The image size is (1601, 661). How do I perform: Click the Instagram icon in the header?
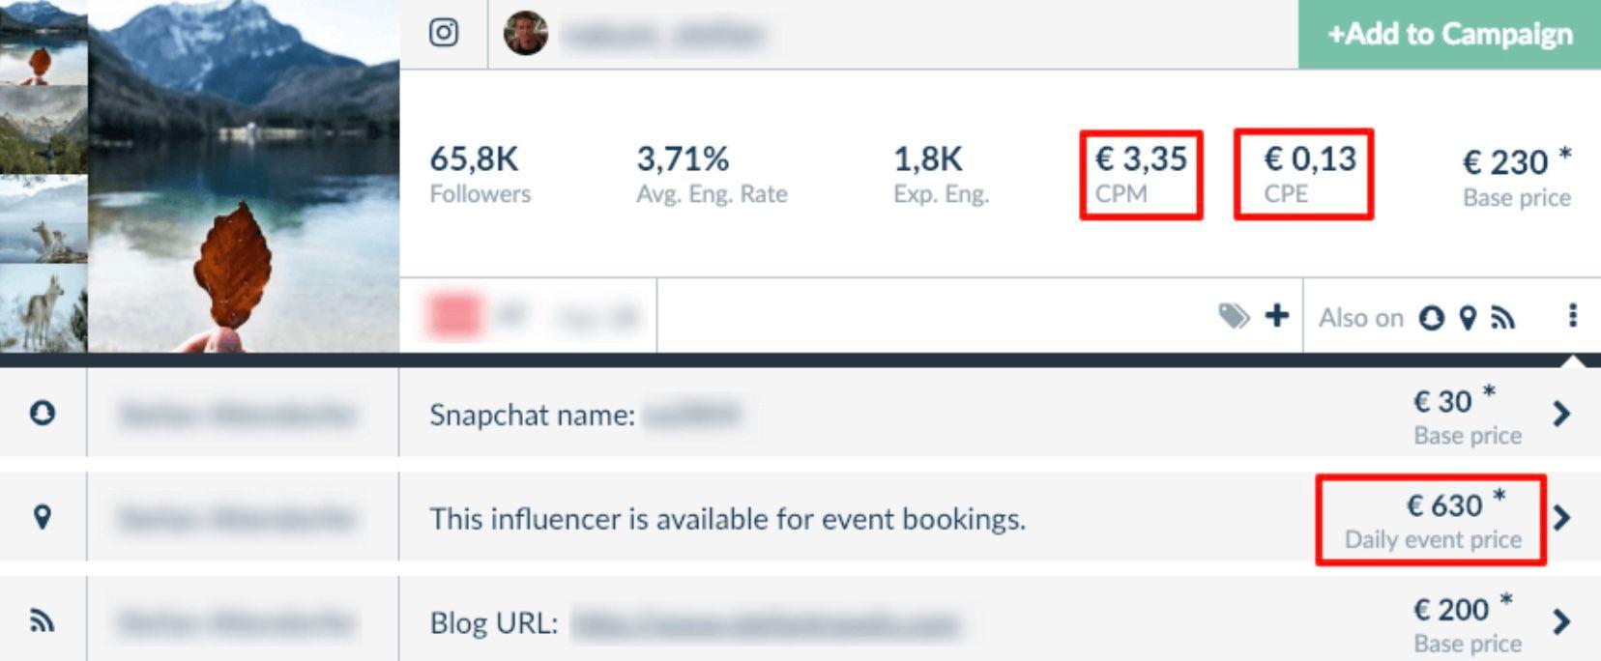444,33
